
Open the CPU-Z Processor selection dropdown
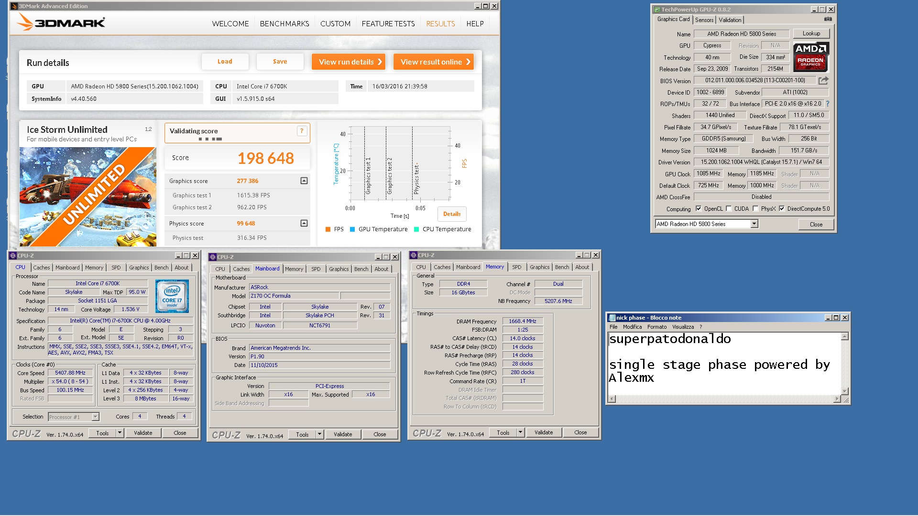(95, 417)
